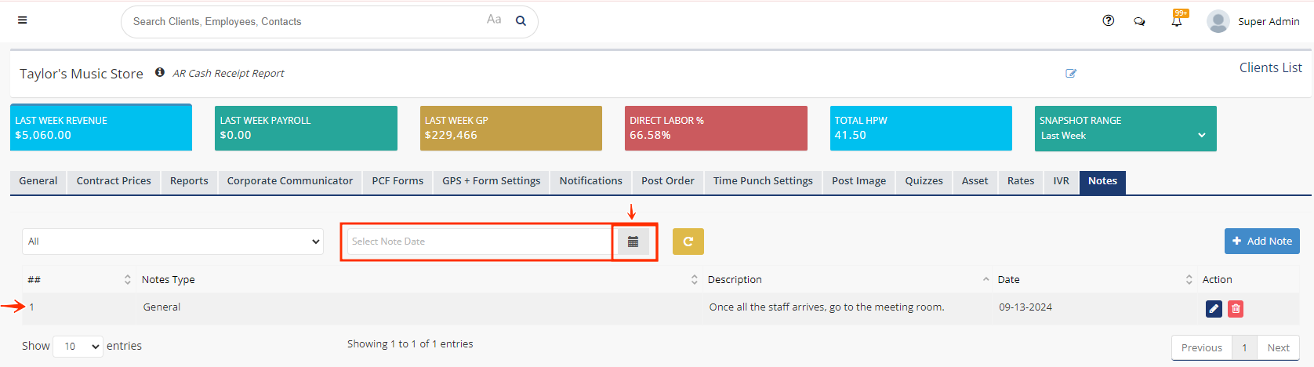Click the edit client pencil icon
Viewport: 1314px width, 367px height.
coord(1071,73)
